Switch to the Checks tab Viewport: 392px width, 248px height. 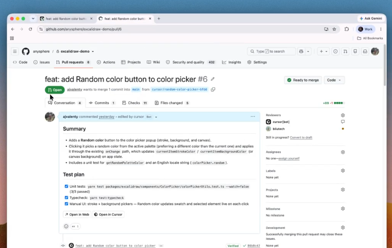click(x=135, y=103)
